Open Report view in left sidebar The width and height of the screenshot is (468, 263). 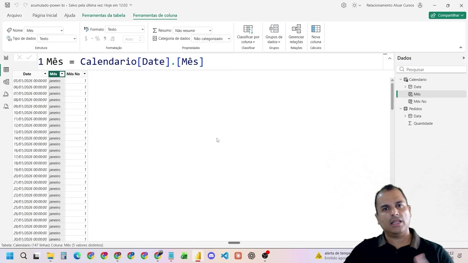(6, 58)
